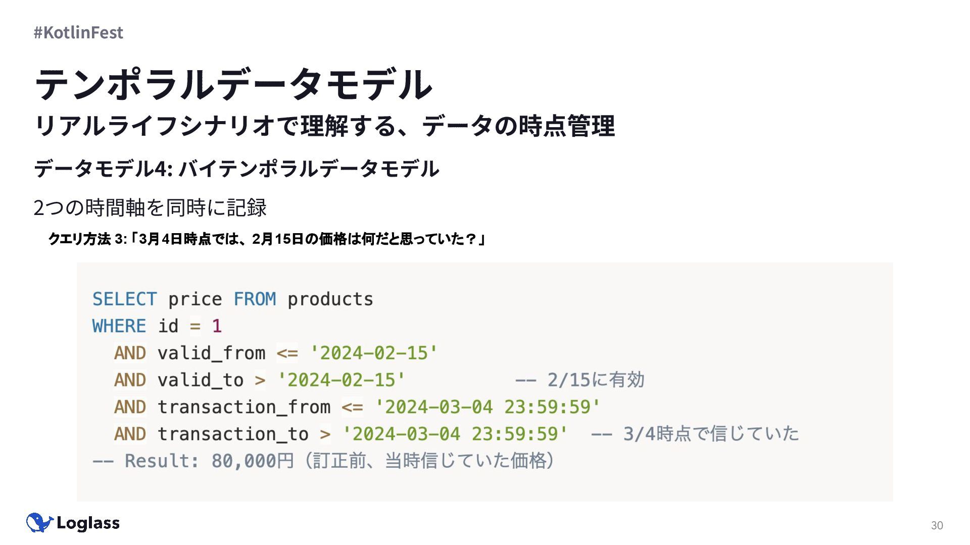The width and height of the screenshot is (970, 545).
Task: Click the SELECT keyword in the code
Action: [x=124, y=299]
